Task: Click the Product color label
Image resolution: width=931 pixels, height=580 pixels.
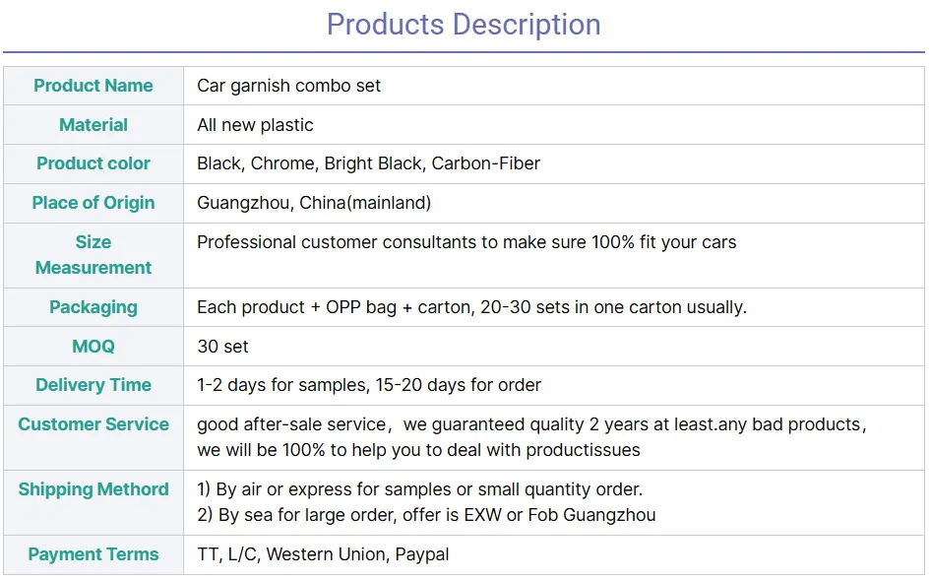Action: click(x=93, y=163)
